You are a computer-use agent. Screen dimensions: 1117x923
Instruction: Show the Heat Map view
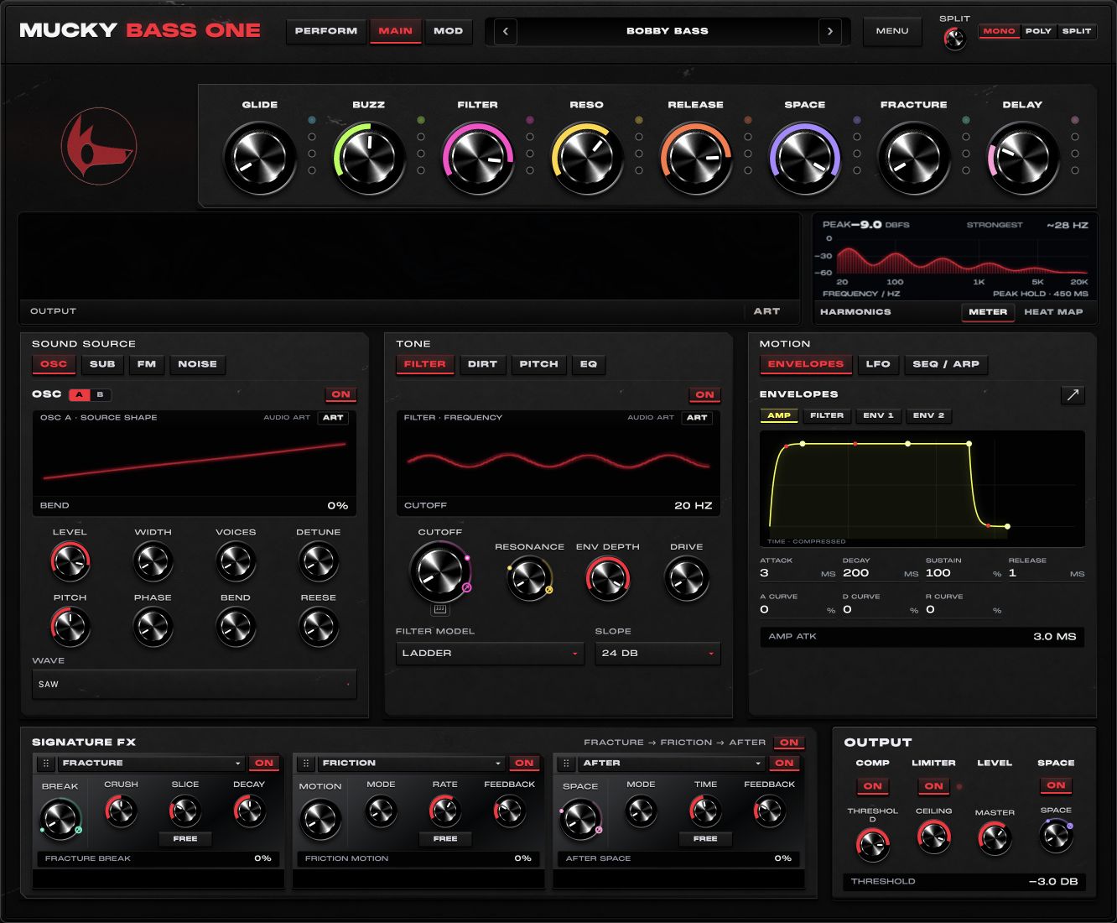coord(1053,312)
